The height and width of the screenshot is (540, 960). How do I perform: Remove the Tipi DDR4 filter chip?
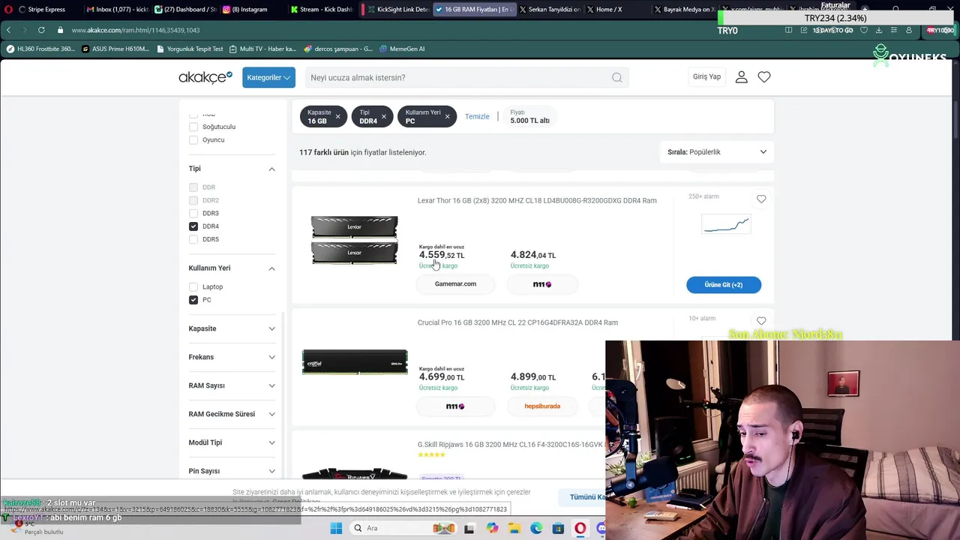pyautogui.click(x=383, y=116)
